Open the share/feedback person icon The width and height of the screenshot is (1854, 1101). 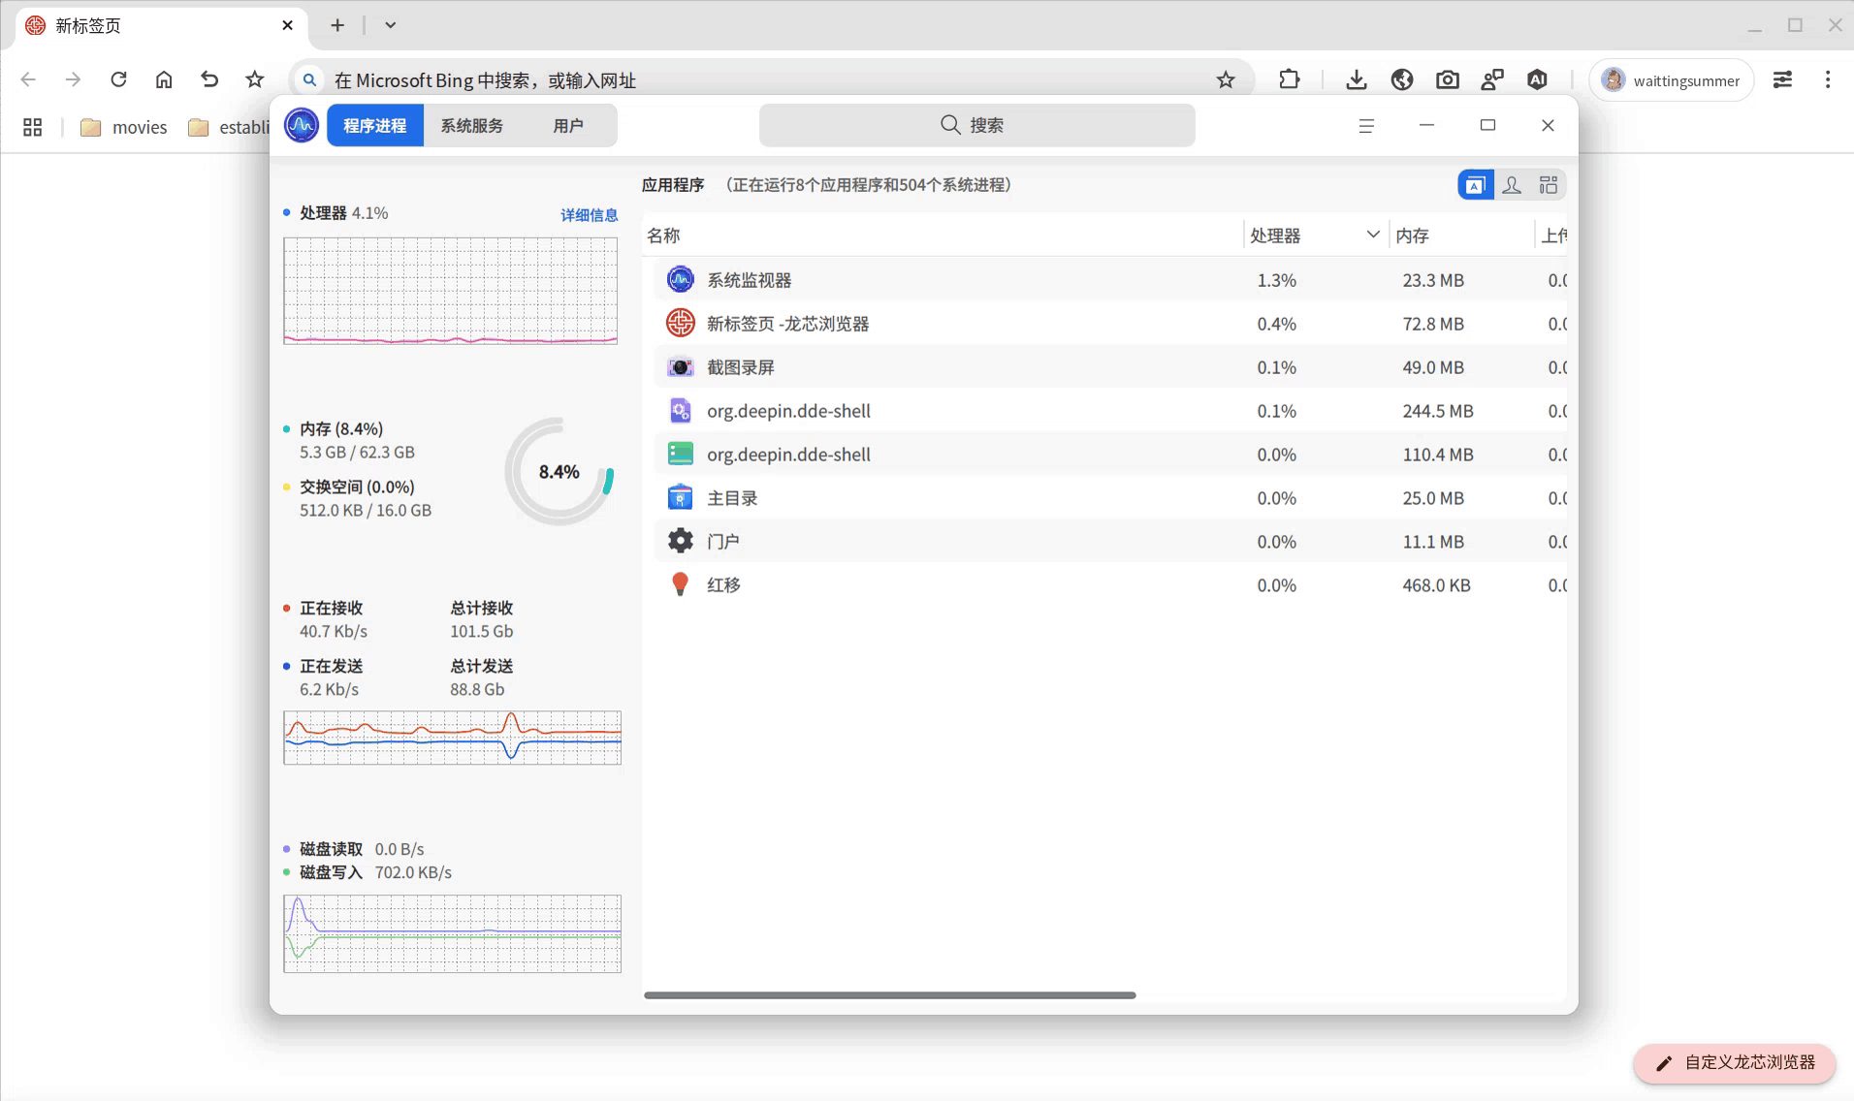[1491, 79]
